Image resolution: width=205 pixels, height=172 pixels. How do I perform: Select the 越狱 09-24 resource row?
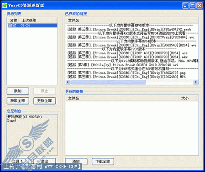coord(32,26)
